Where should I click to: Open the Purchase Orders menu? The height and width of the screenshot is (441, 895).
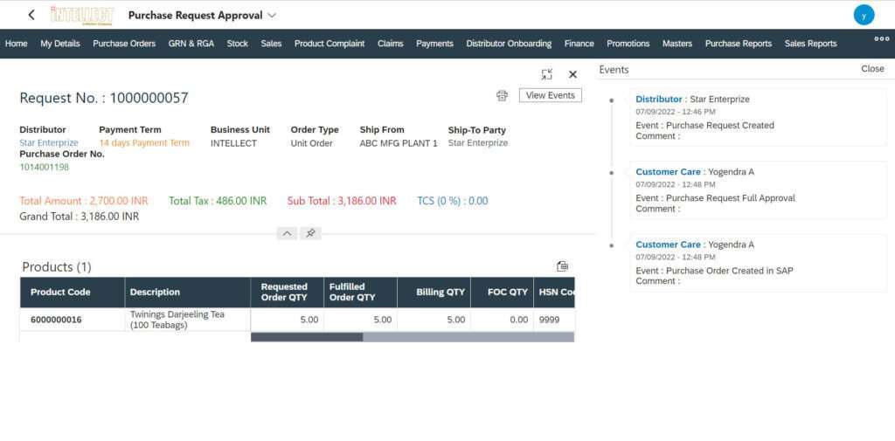(124, 44)
